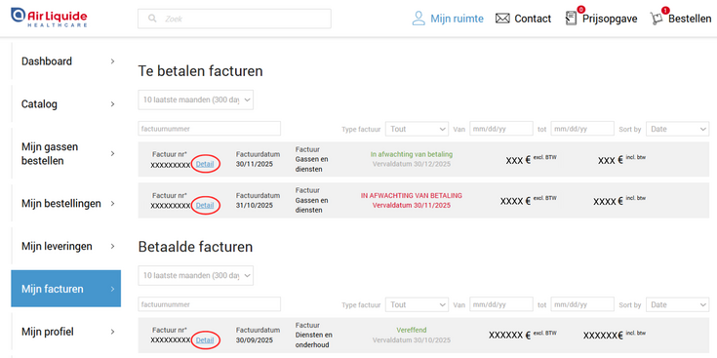
Task: Click factuurnummer field under Betaalde facturen
Action: coord(210,304)
